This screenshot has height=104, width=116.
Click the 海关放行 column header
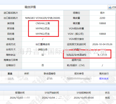104,73
